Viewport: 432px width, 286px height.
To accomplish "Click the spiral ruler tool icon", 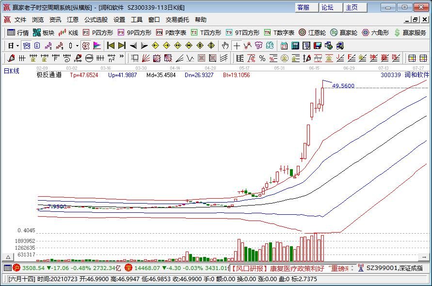I will tap(67, 58).
